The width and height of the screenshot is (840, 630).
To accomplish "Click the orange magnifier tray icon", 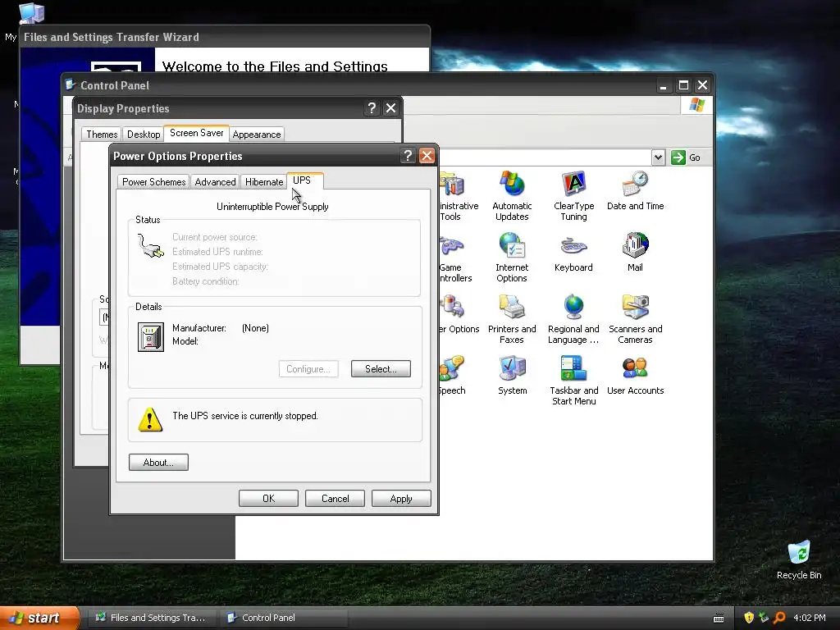I will [x=779, y=618].
